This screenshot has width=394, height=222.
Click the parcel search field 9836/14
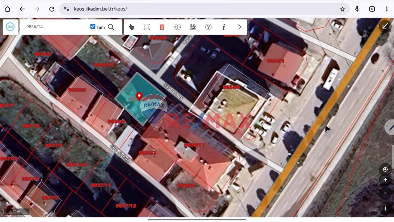[x=54, y=27]
